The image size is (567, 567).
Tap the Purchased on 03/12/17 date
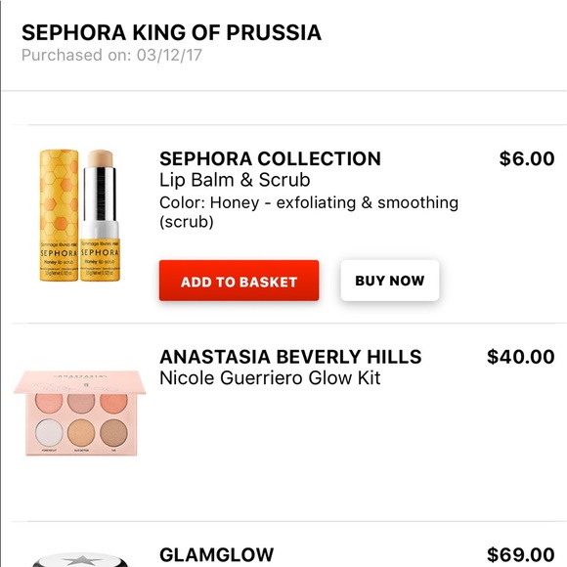point(111,55)
